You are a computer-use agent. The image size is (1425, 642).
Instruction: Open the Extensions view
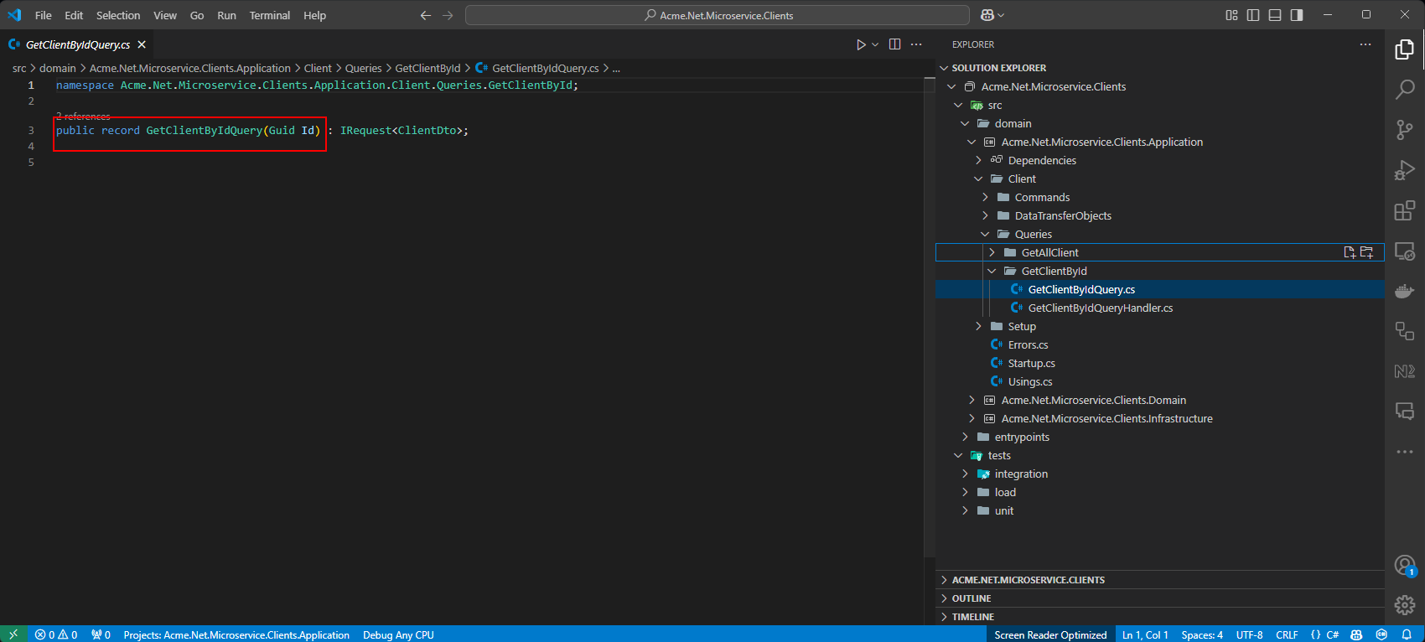point(1405,210)
